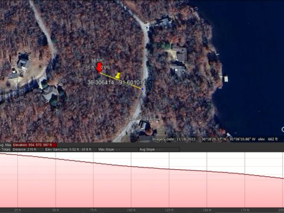Click the yellow pushpin placemark
Viewport: 284px width, 213px height.
tap(118, 76)
